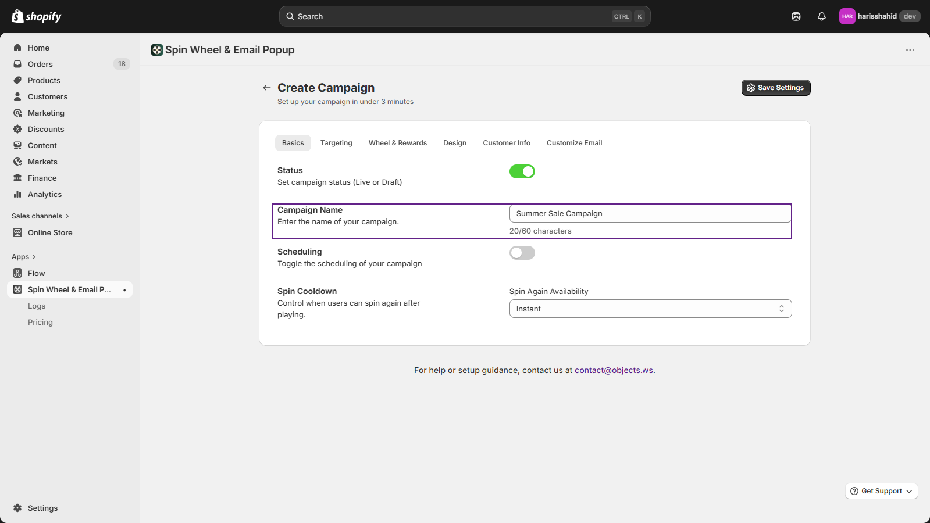Enable the Scheduling toggle

pos(522,253)
